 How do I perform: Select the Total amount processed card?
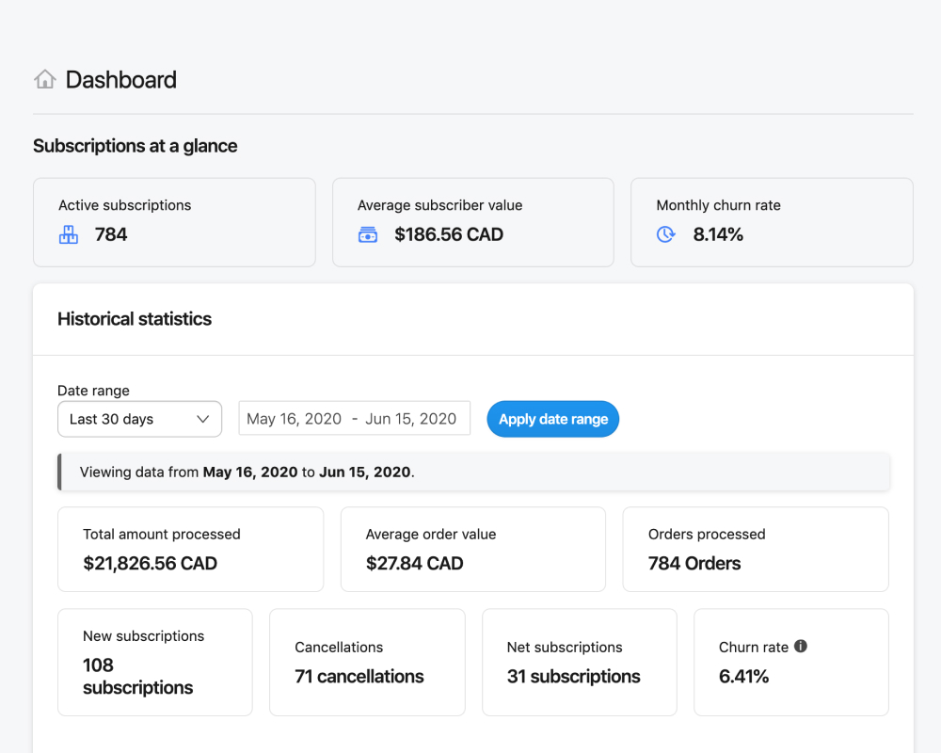click(x=190, y=550)
